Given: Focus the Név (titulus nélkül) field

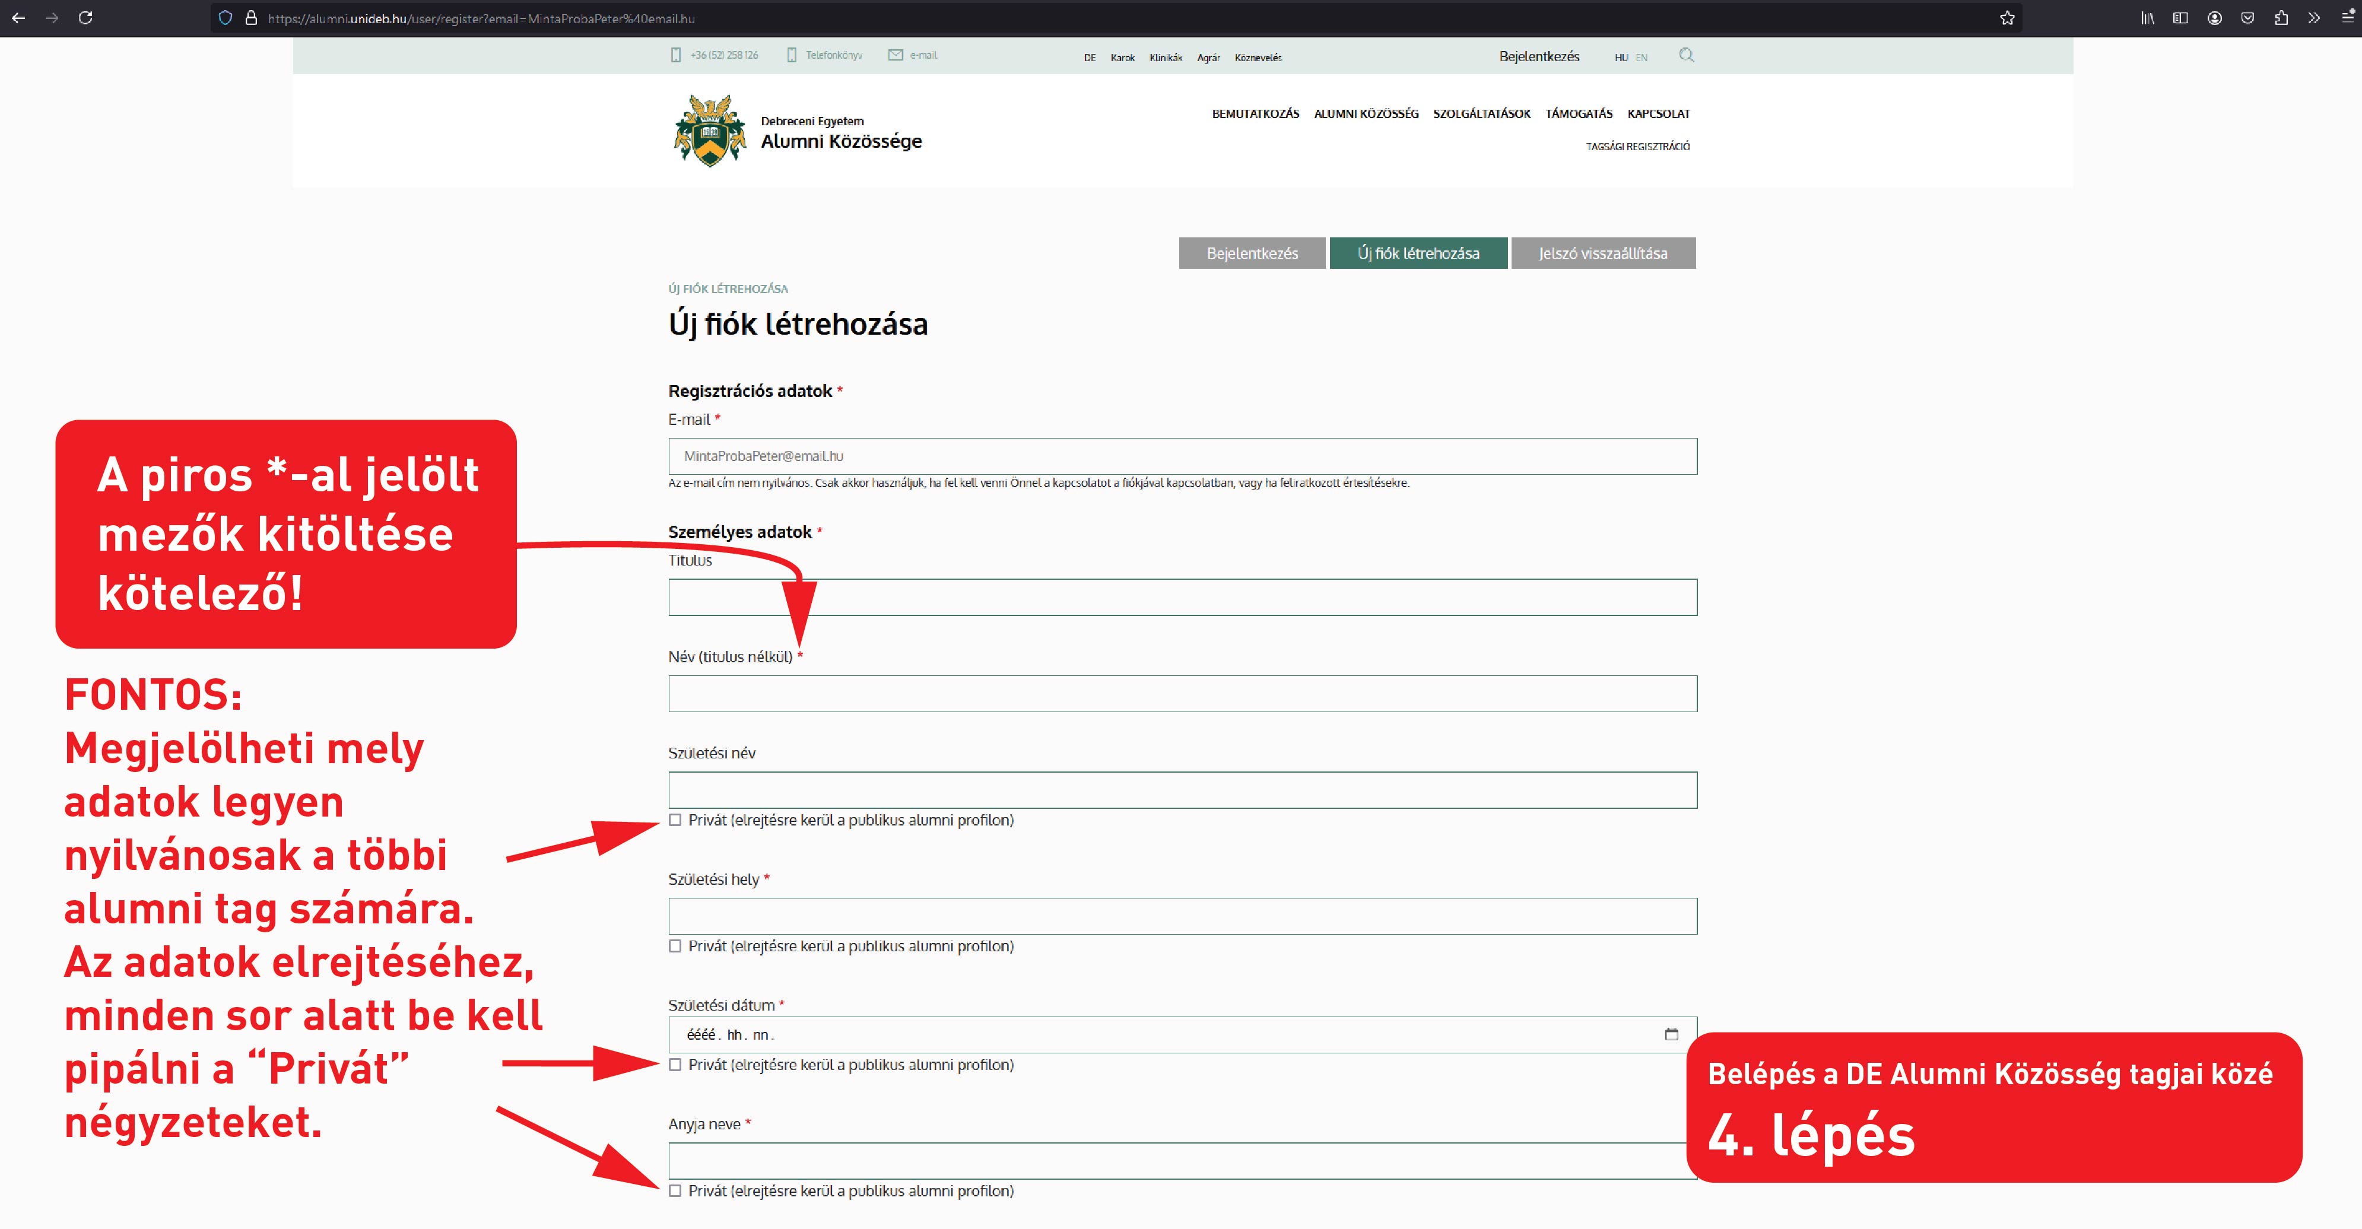Looking at the screenshot, I should (x=1183, y=694).
